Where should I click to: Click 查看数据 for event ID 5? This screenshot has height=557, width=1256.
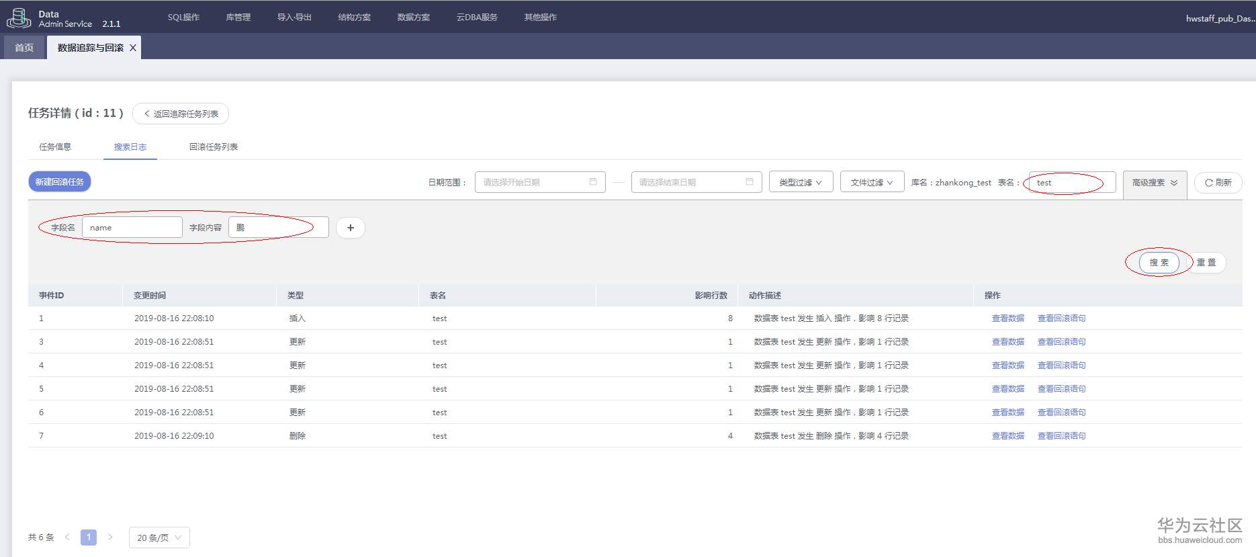(1008, 389)
